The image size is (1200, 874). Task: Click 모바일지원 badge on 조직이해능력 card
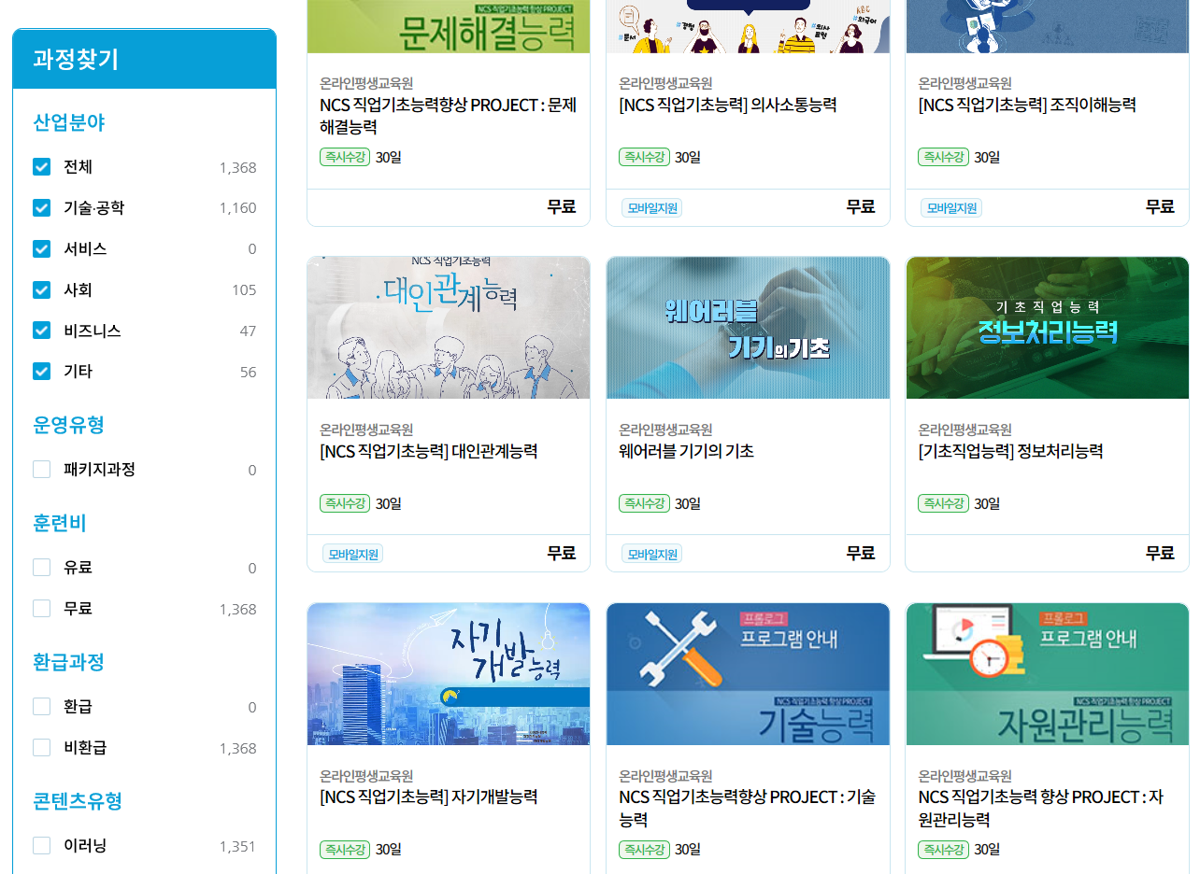pos(951,207)
